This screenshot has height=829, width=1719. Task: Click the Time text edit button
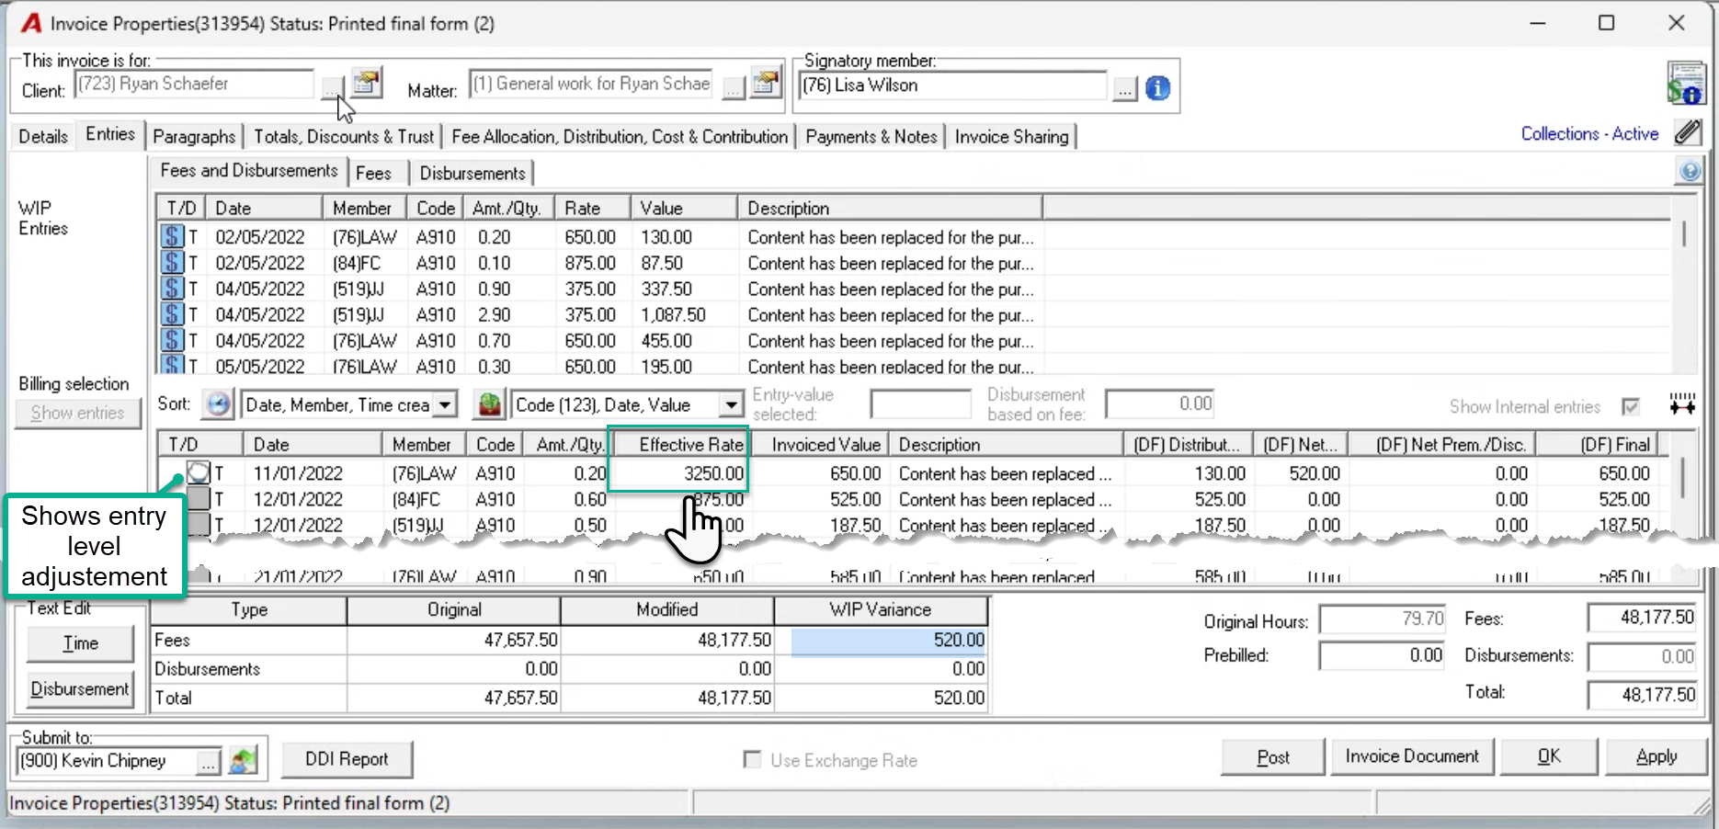click(x=80, y=643)
